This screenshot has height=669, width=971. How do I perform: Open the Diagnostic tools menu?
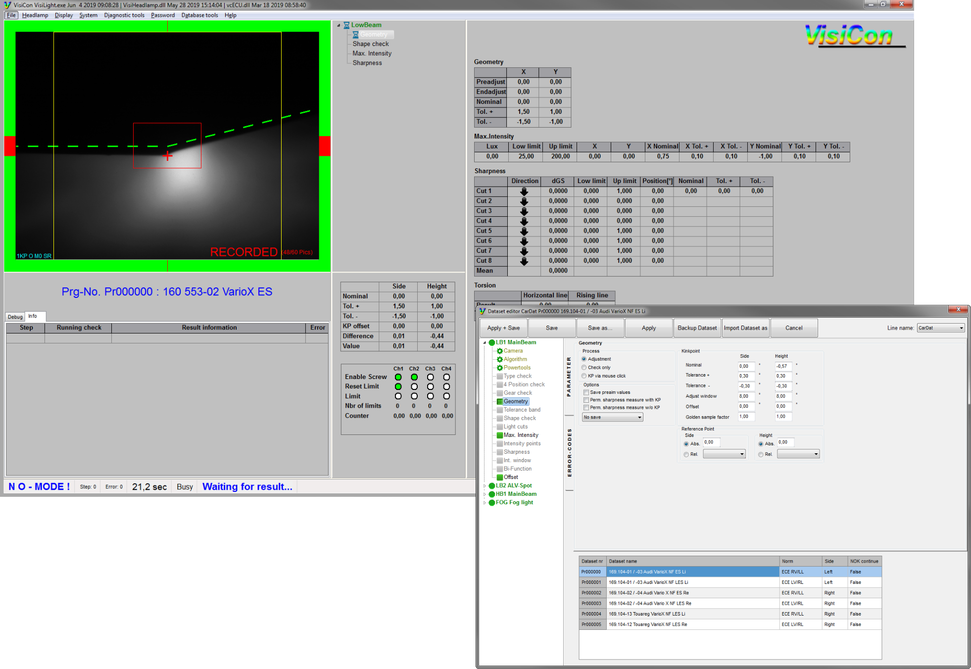[x=124, y=15]
